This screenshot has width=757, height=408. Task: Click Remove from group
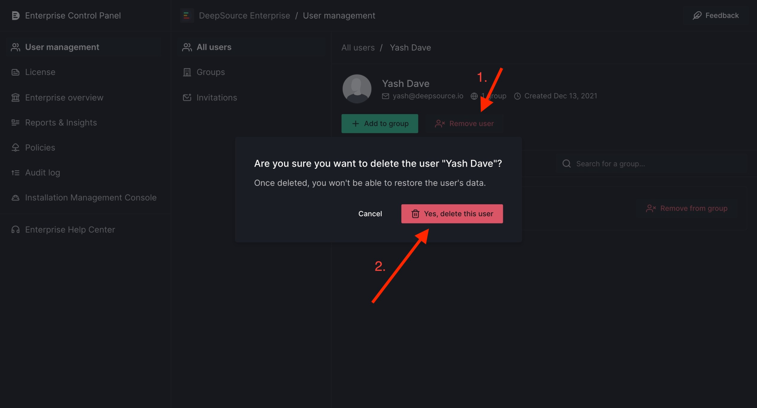687,208
